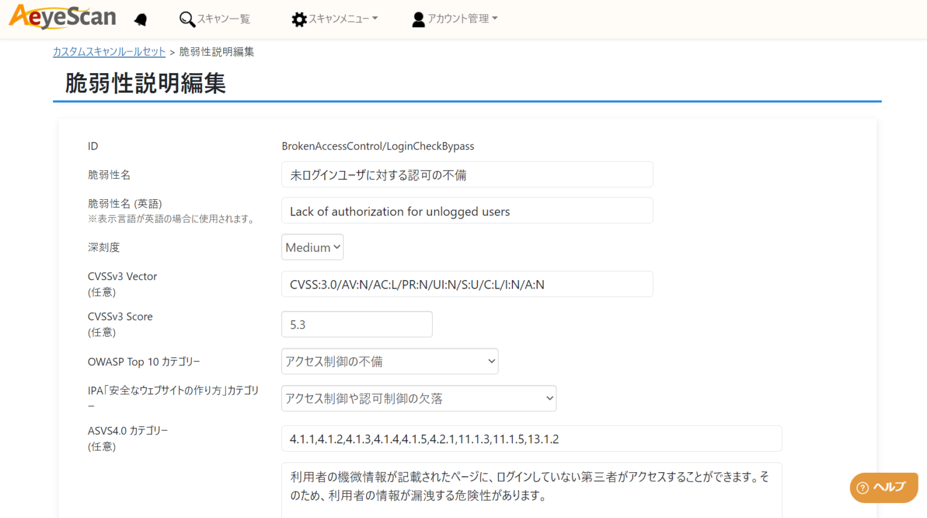Click the 脆弱性名 input field
The height and width of the screenshot is (518, 927).
(467, 174)
